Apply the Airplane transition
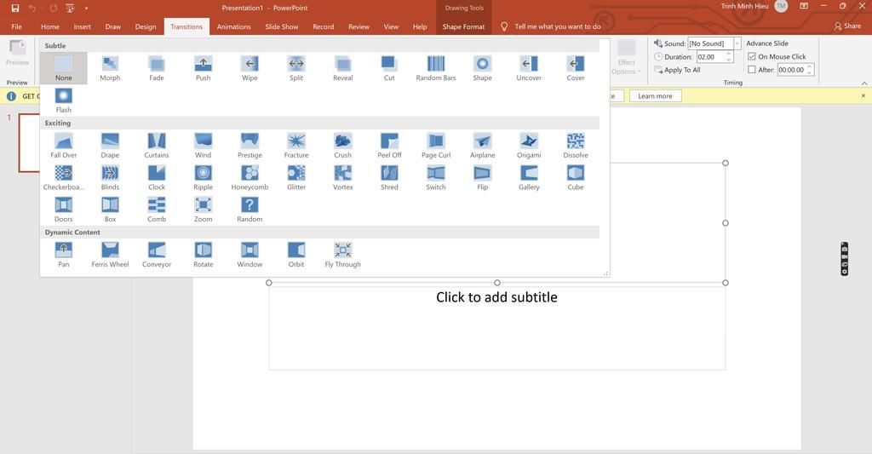 (482, 146)
